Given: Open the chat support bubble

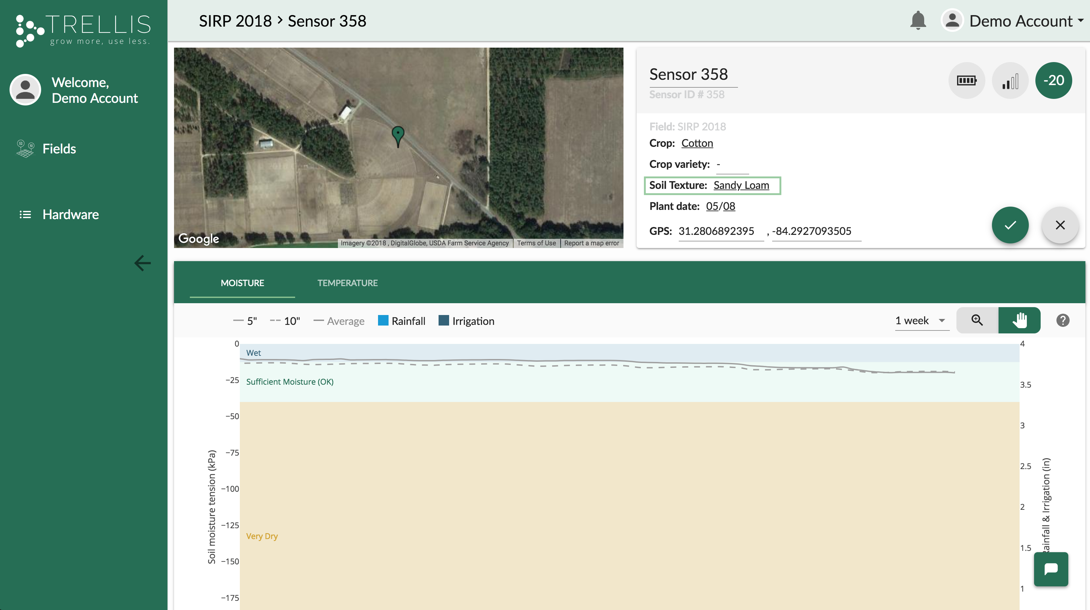Looking at the screenshot, I should [1051, 569].
